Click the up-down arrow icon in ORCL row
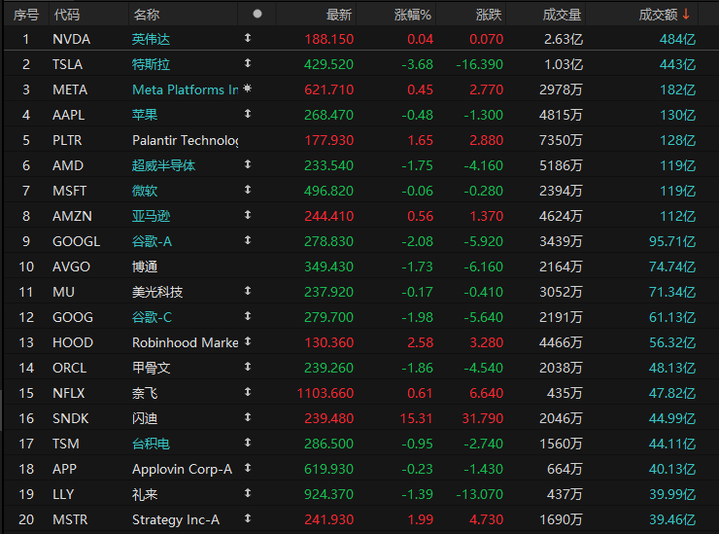The width and height of the screenshot is (719, 534). point(248,367)
